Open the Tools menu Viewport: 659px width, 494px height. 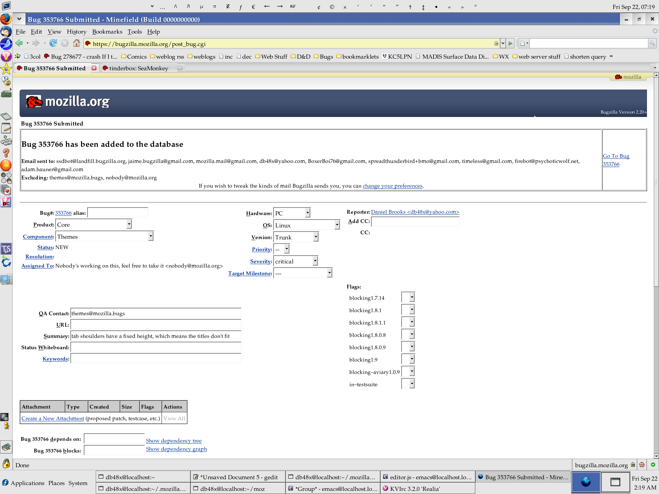(135, 32)
